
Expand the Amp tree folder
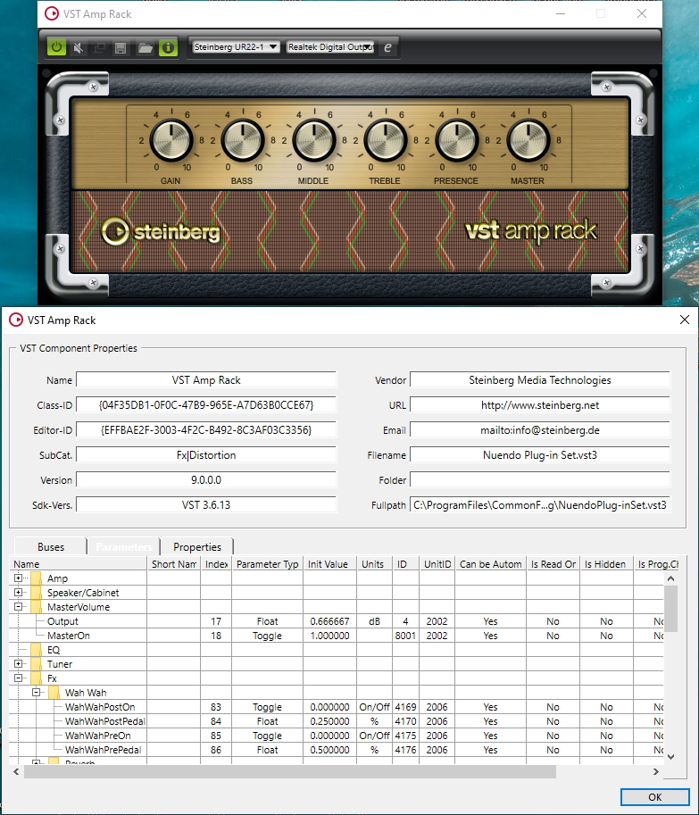19,578
